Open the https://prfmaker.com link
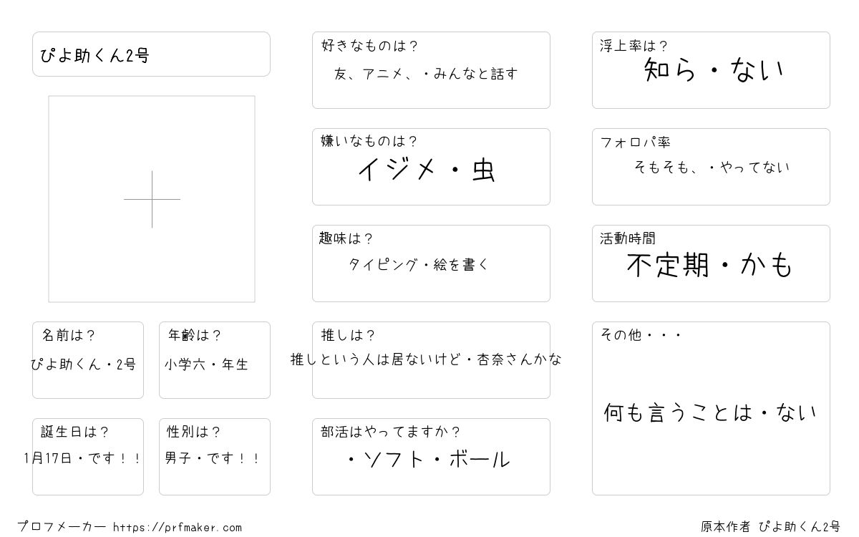 (x=178, y=527)
